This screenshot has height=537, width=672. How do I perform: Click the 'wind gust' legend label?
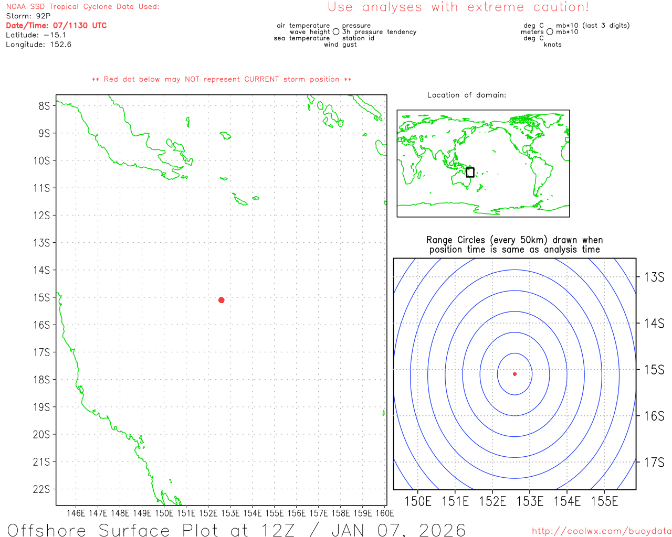[340, 45]
